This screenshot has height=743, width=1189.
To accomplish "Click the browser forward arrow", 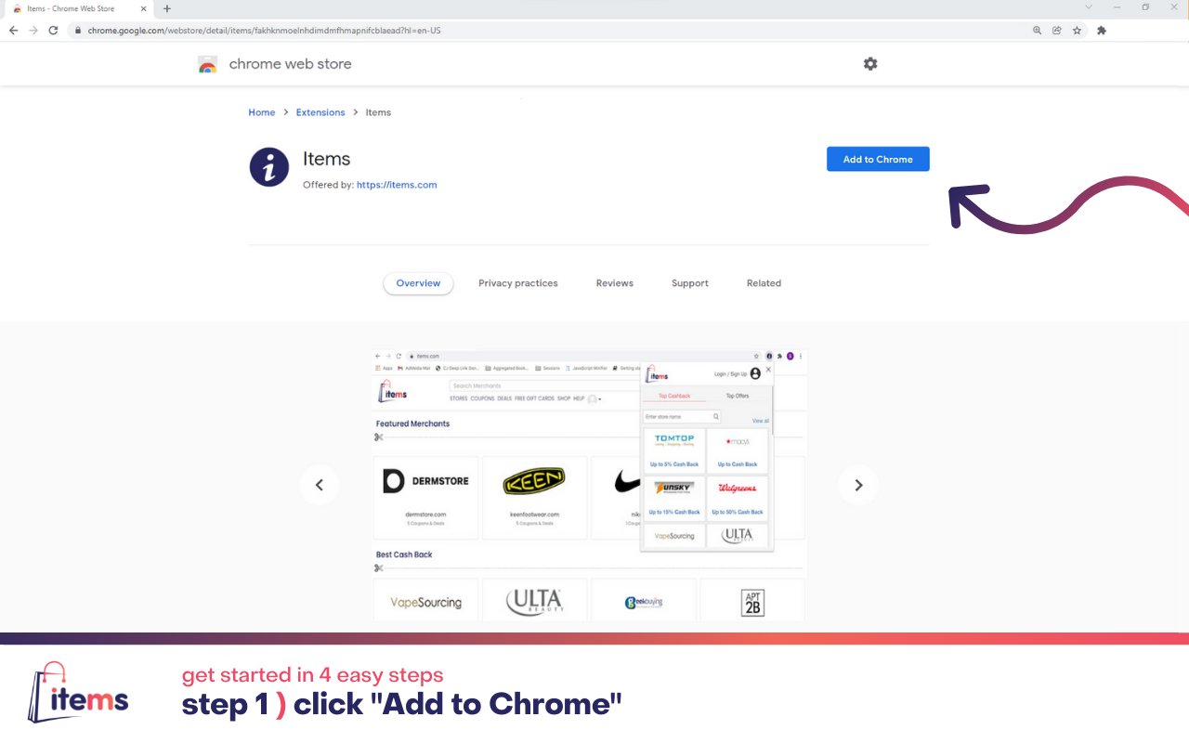I will point(33,31).
